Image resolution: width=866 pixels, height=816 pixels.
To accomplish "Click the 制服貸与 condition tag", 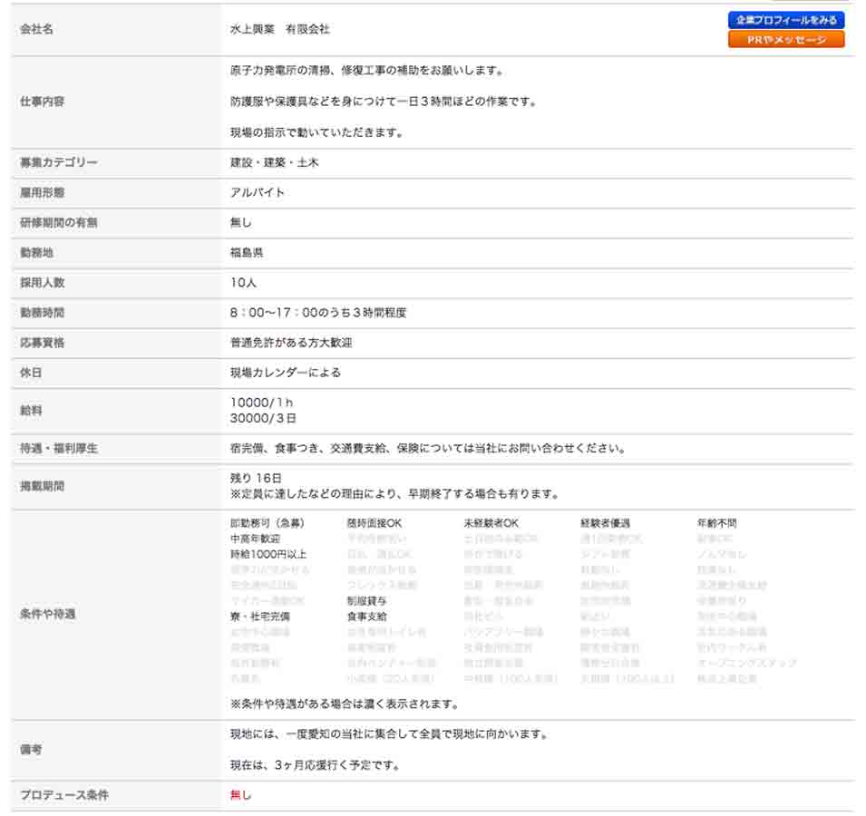I will click(x=366, y=600).
